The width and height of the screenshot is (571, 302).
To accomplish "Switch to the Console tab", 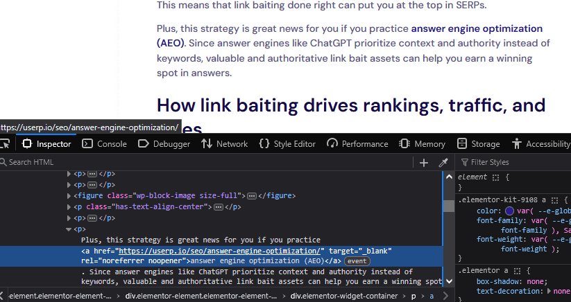I will click(x=104, y=144).
